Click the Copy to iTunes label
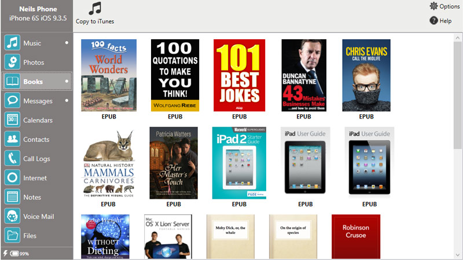This screenshot has width=463, height=260. coord(95,21)
